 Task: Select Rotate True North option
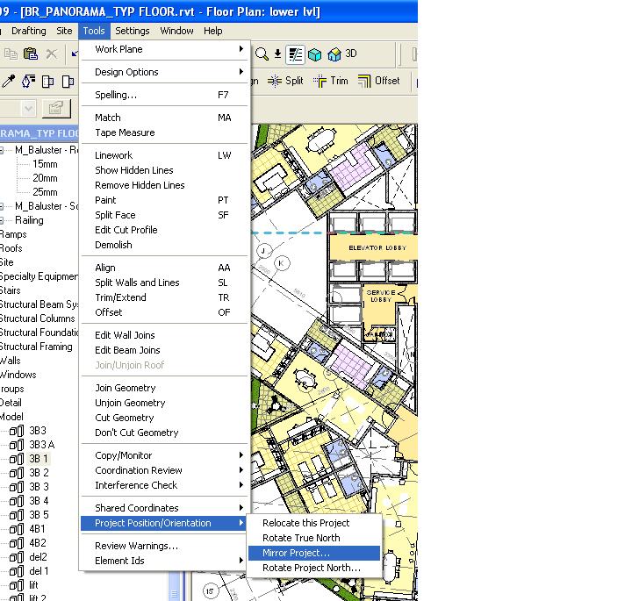pyautogui.click(x=301, y=538)
